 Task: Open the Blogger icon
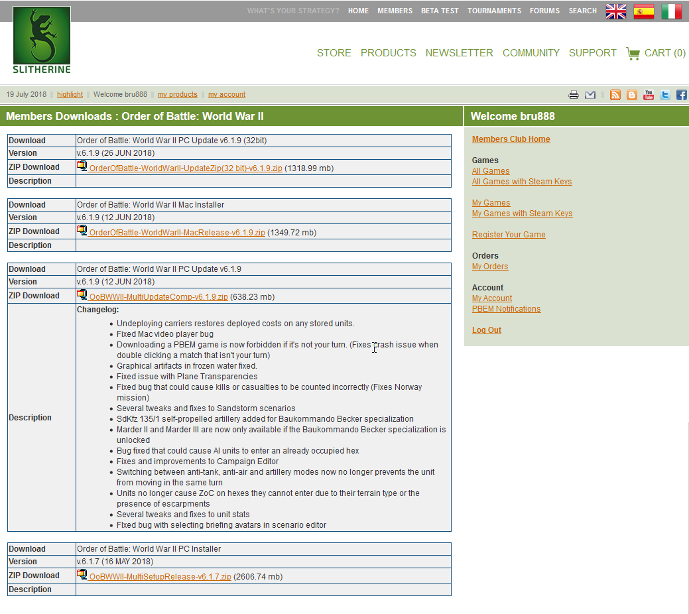pos(632,95)
